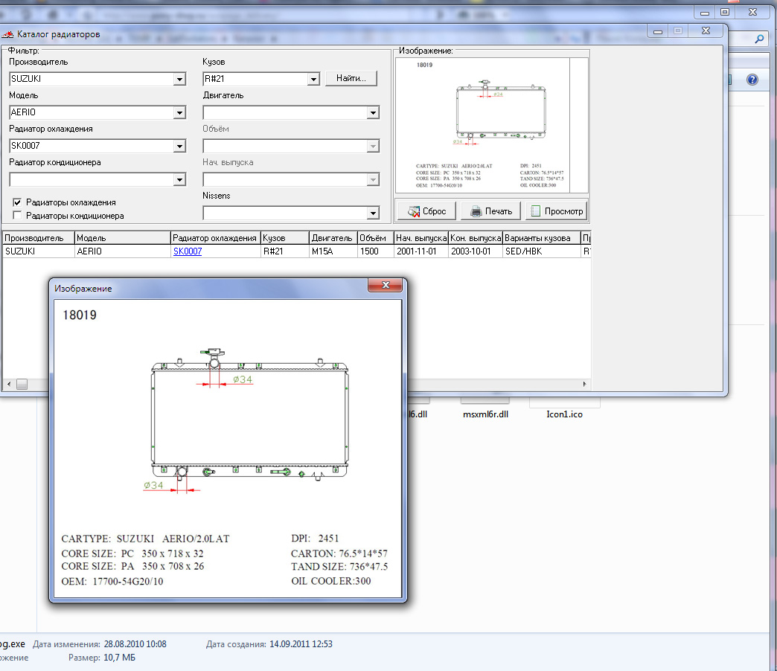
Task: Sort by the Производитель column header
Action: pyautogui.click(x=37, y=238)
